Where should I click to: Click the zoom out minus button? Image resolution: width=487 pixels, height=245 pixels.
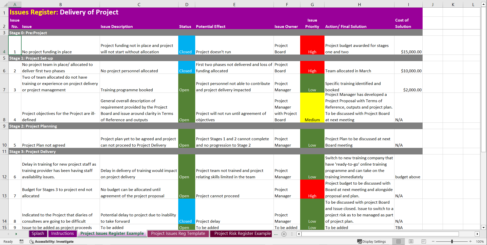point(433,241)
